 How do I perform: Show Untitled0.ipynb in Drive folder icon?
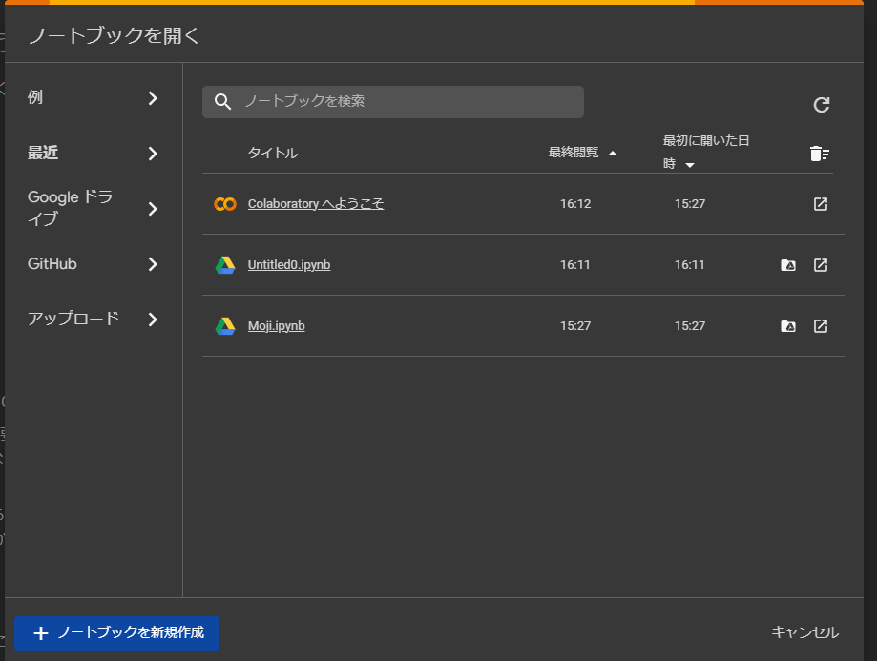[x=788, y=265]
